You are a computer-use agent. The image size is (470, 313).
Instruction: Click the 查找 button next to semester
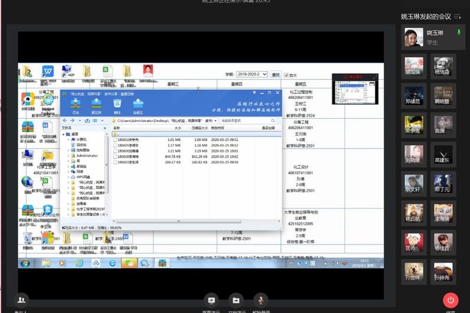click(276, 75)
